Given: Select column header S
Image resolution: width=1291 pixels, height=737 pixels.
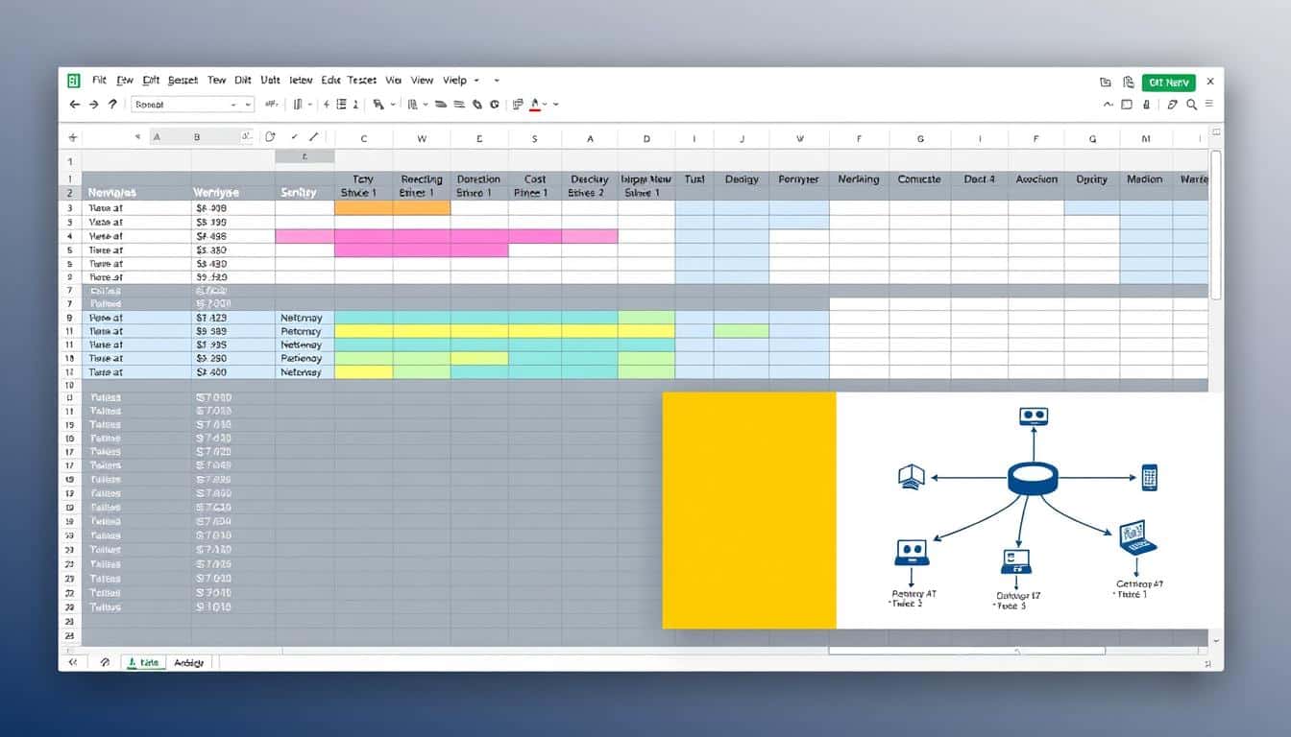Looking at the screenshot, I should [535, 138].
